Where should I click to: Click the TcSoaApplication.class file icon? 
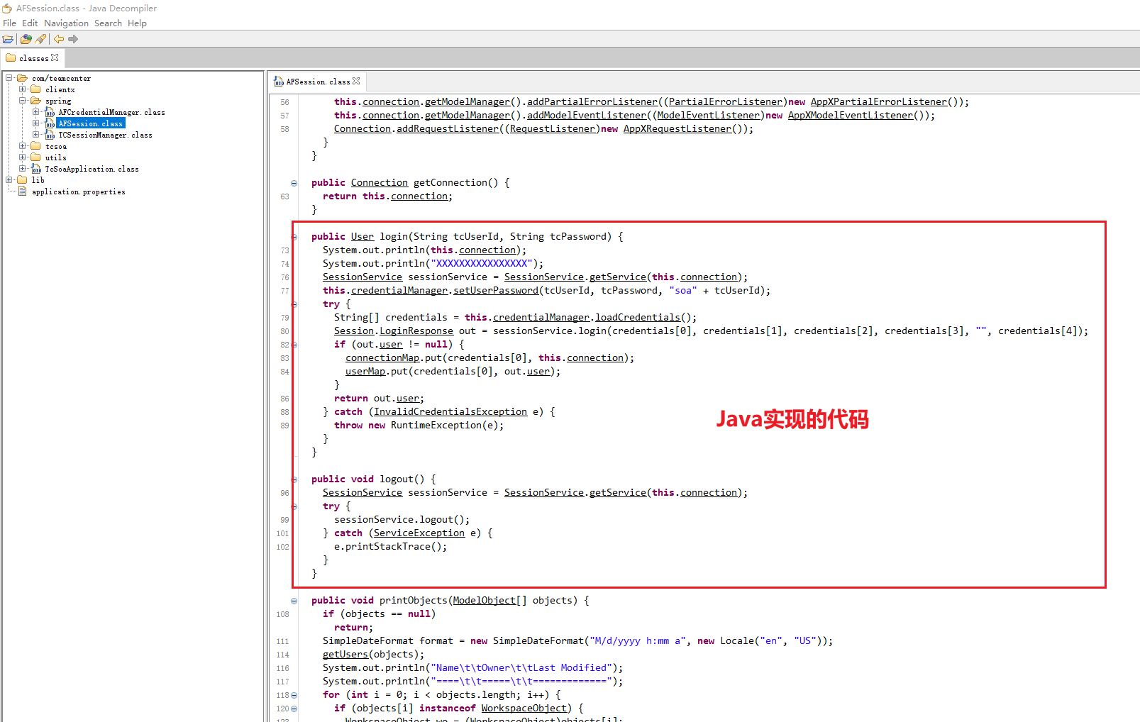tap(36, 169)
